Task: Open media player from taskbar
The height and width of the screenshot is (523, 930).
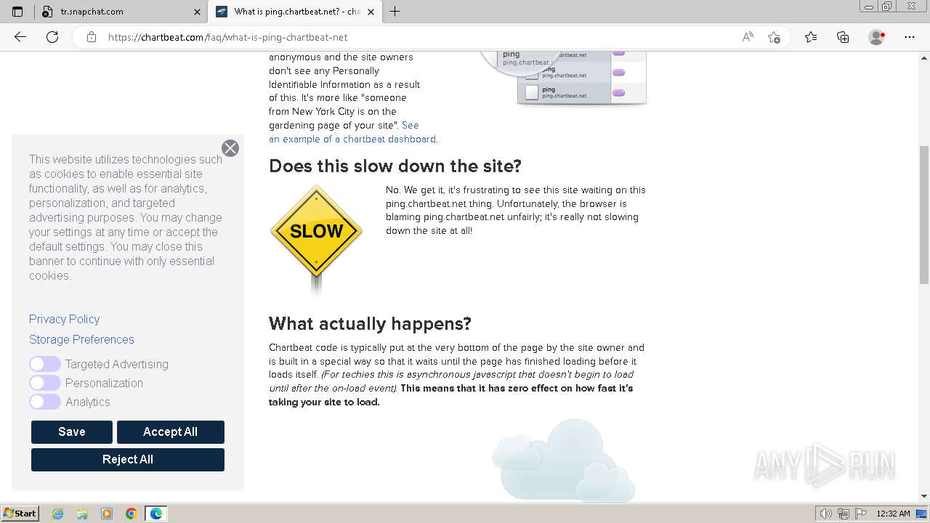Action: click(x=107, y=514)
